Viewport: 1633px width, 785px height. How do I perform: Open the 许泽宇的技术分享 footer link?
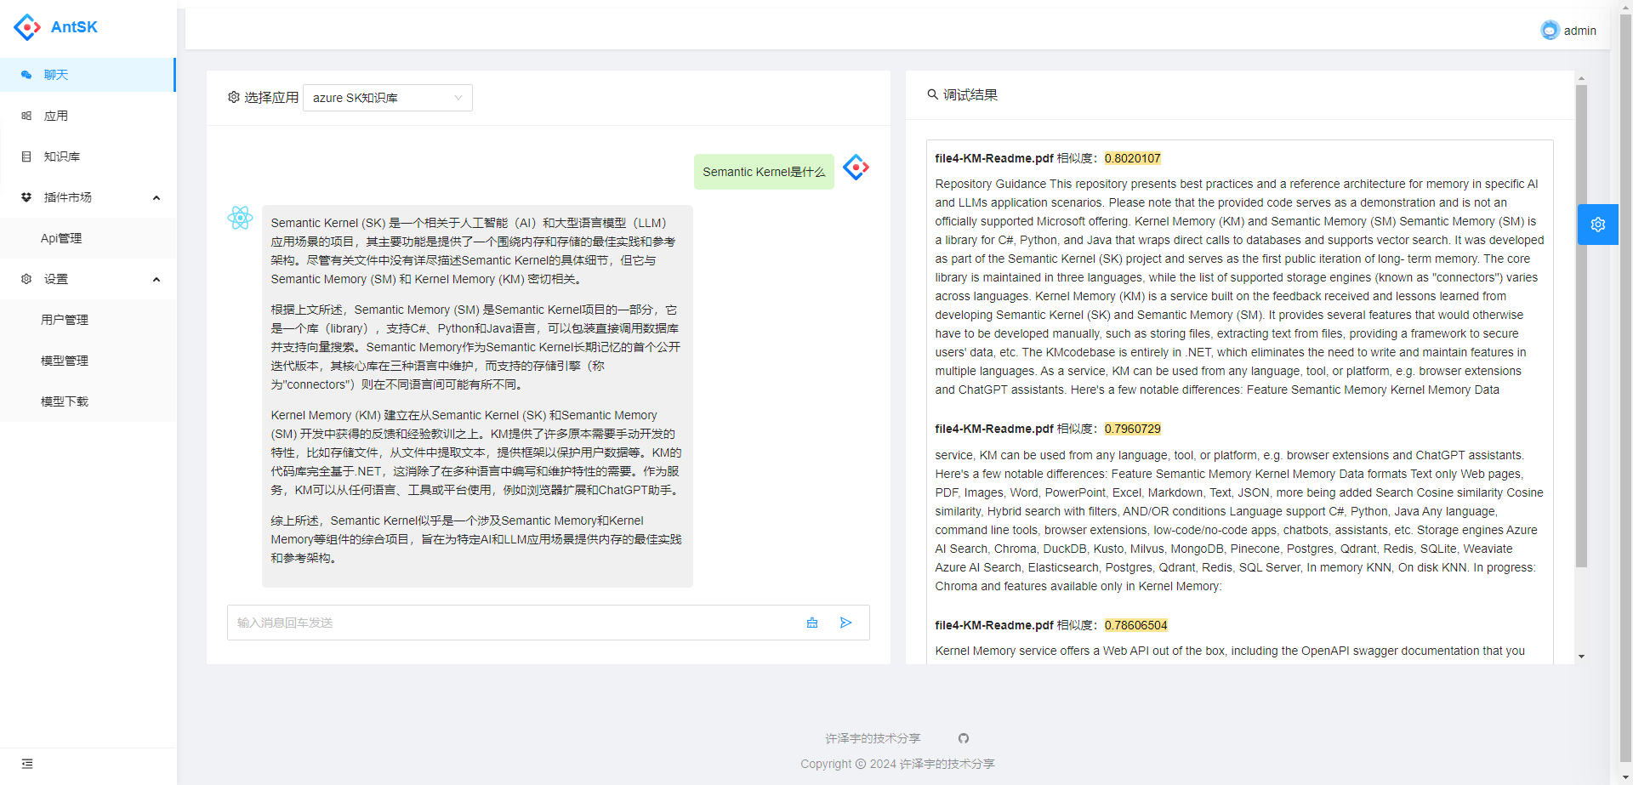873,738
